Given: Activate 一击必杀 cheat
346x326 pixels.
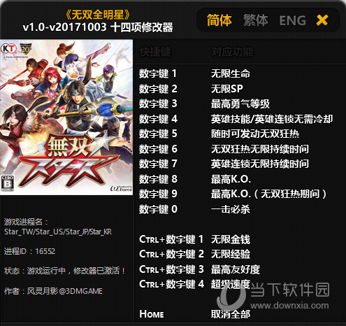Looking at the screenshot, I should (x=231, y=209).
